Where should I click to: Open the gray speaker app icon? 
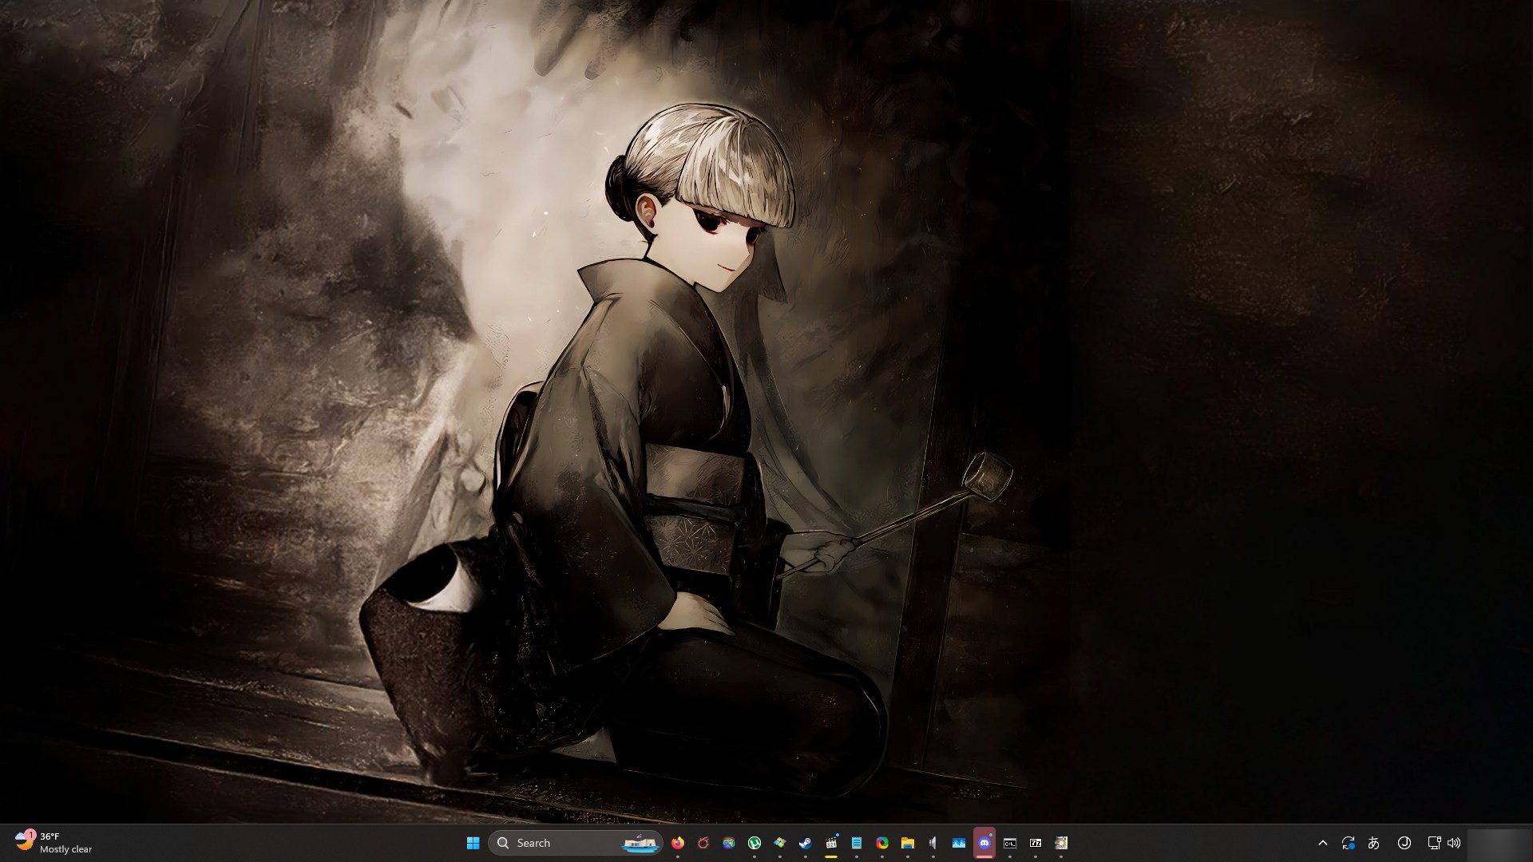point(933,843)
